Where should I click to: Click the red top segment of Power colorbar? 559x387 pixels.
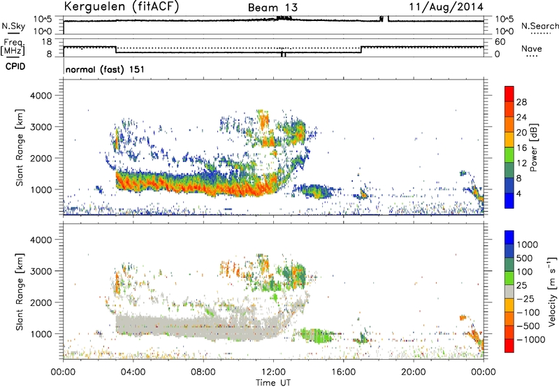click(509, 94)
